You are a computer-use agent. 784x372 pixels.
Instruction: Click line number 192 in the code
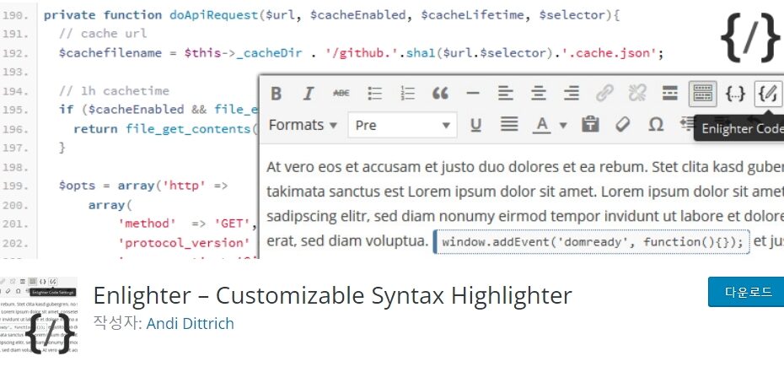[15, 53]
